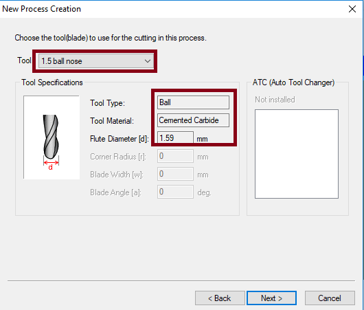Click the Corner Radius input field

tap(175, 156)
